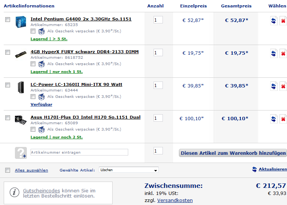
Task: Click the Verfügbar availability link
Action: (x=41, y=104)
